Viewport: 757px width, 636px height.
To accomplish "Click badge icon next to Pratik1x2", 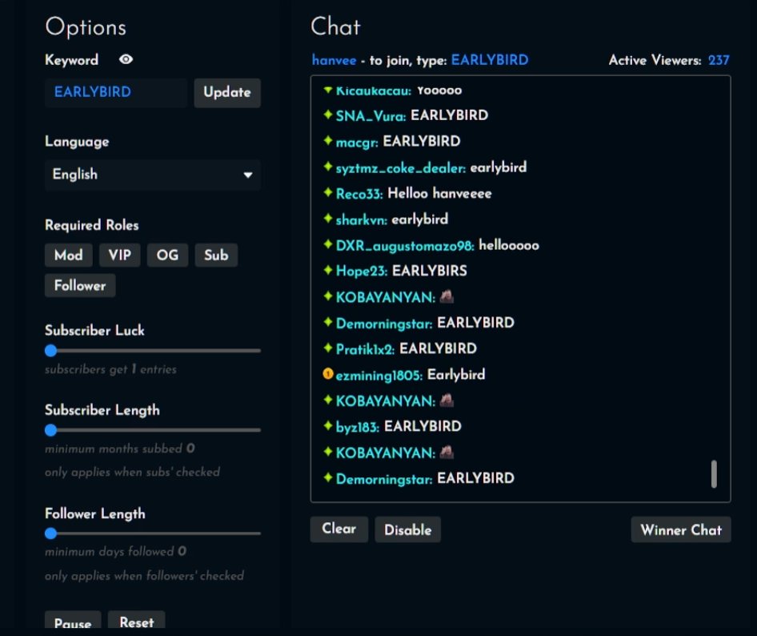I will pos(328,348).
